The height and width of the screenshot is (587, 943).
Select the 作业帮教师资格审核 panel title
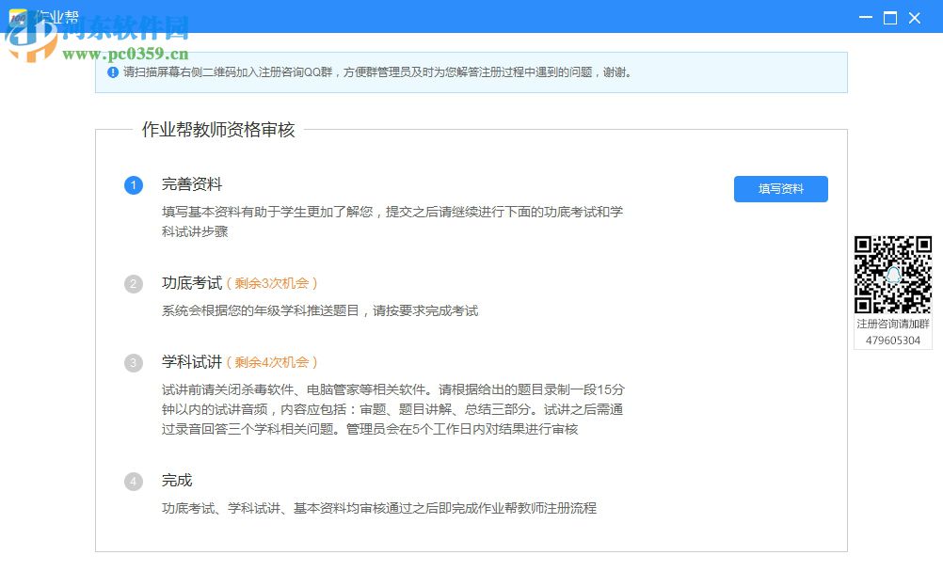(x=216, y=129)
